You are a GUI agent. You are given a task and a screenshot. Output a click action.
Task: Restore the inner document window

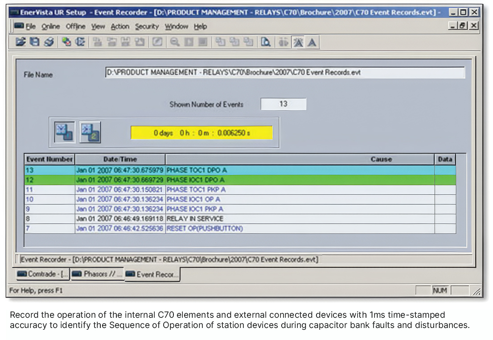pos(463,26)
